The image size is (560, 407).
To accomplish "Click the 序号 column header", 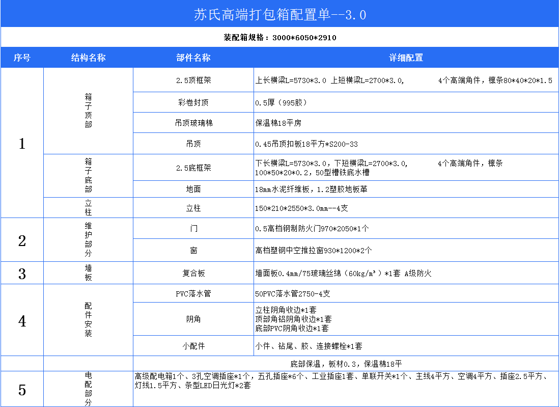I will [22, 58].
